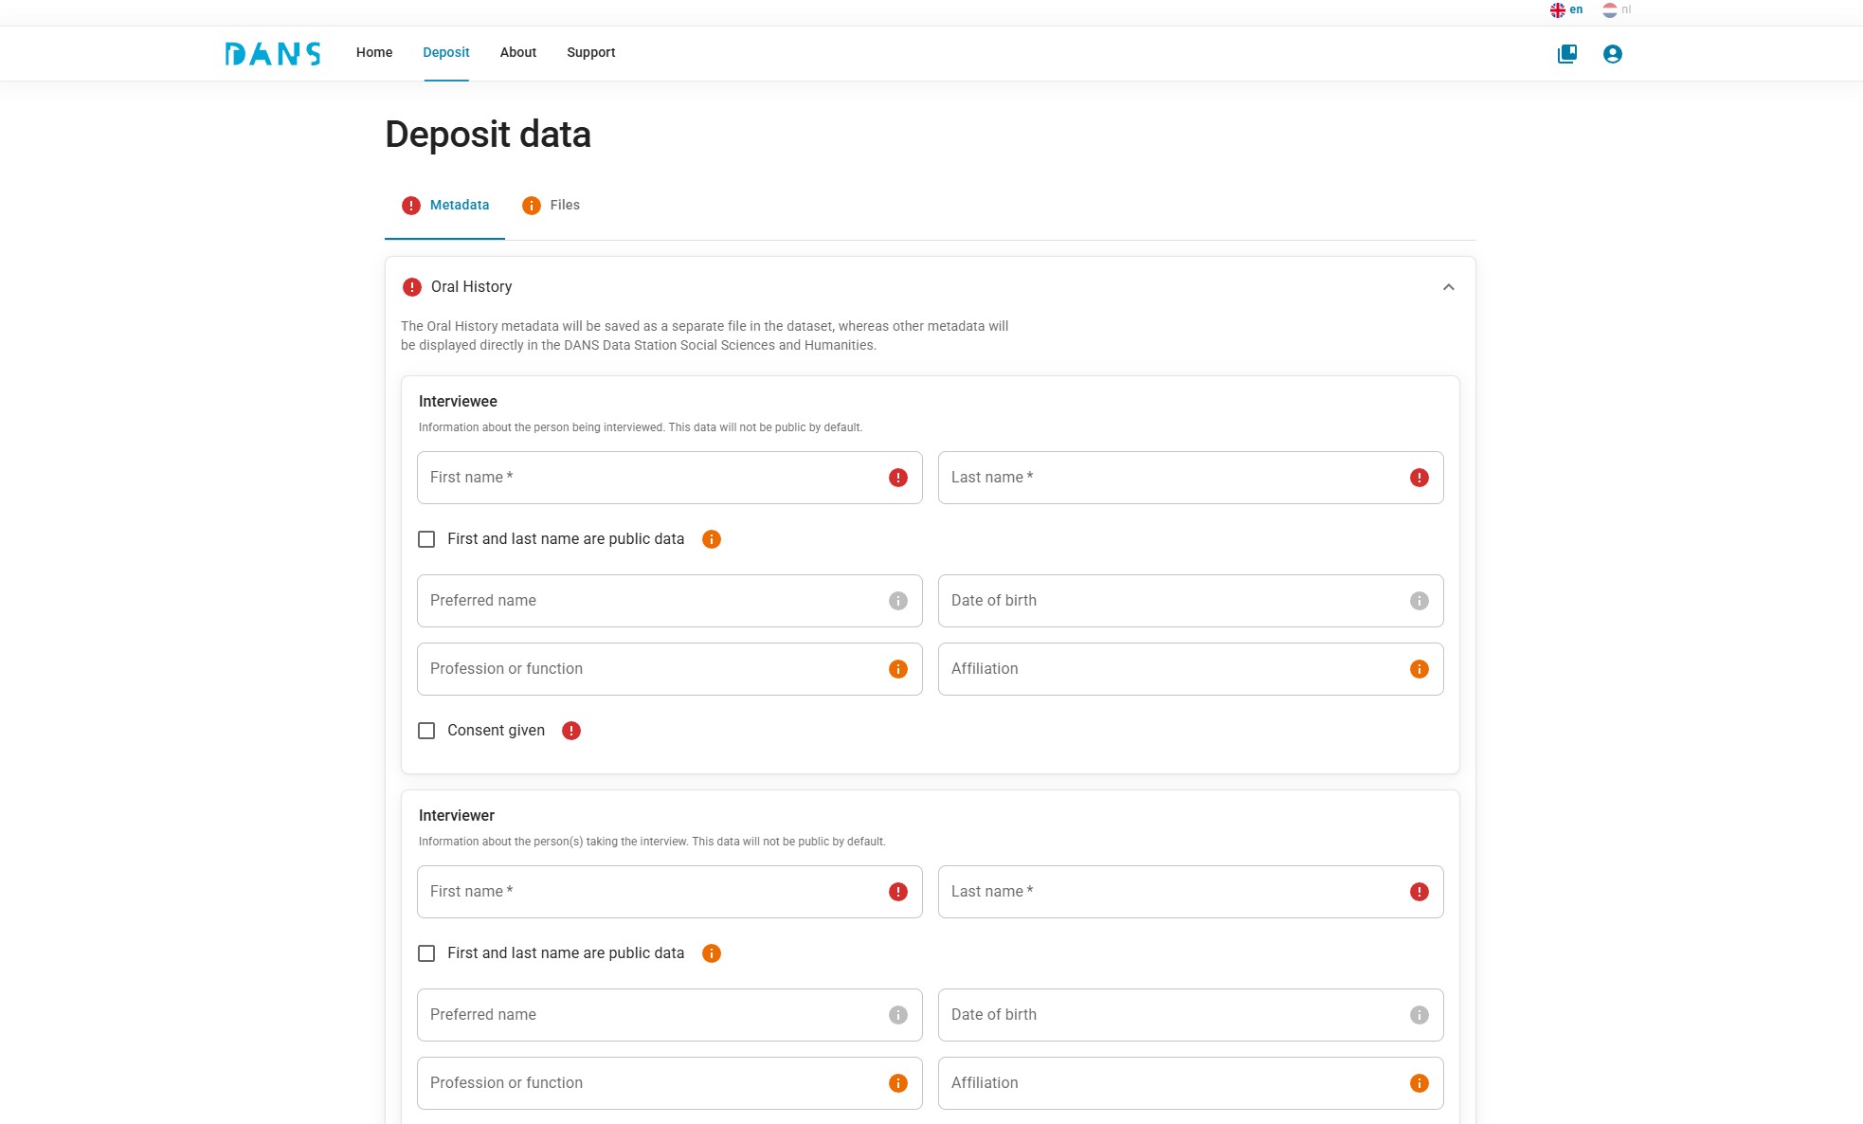Check Interviewee first and last name public

pyautogui.click(x=426, y=539)
